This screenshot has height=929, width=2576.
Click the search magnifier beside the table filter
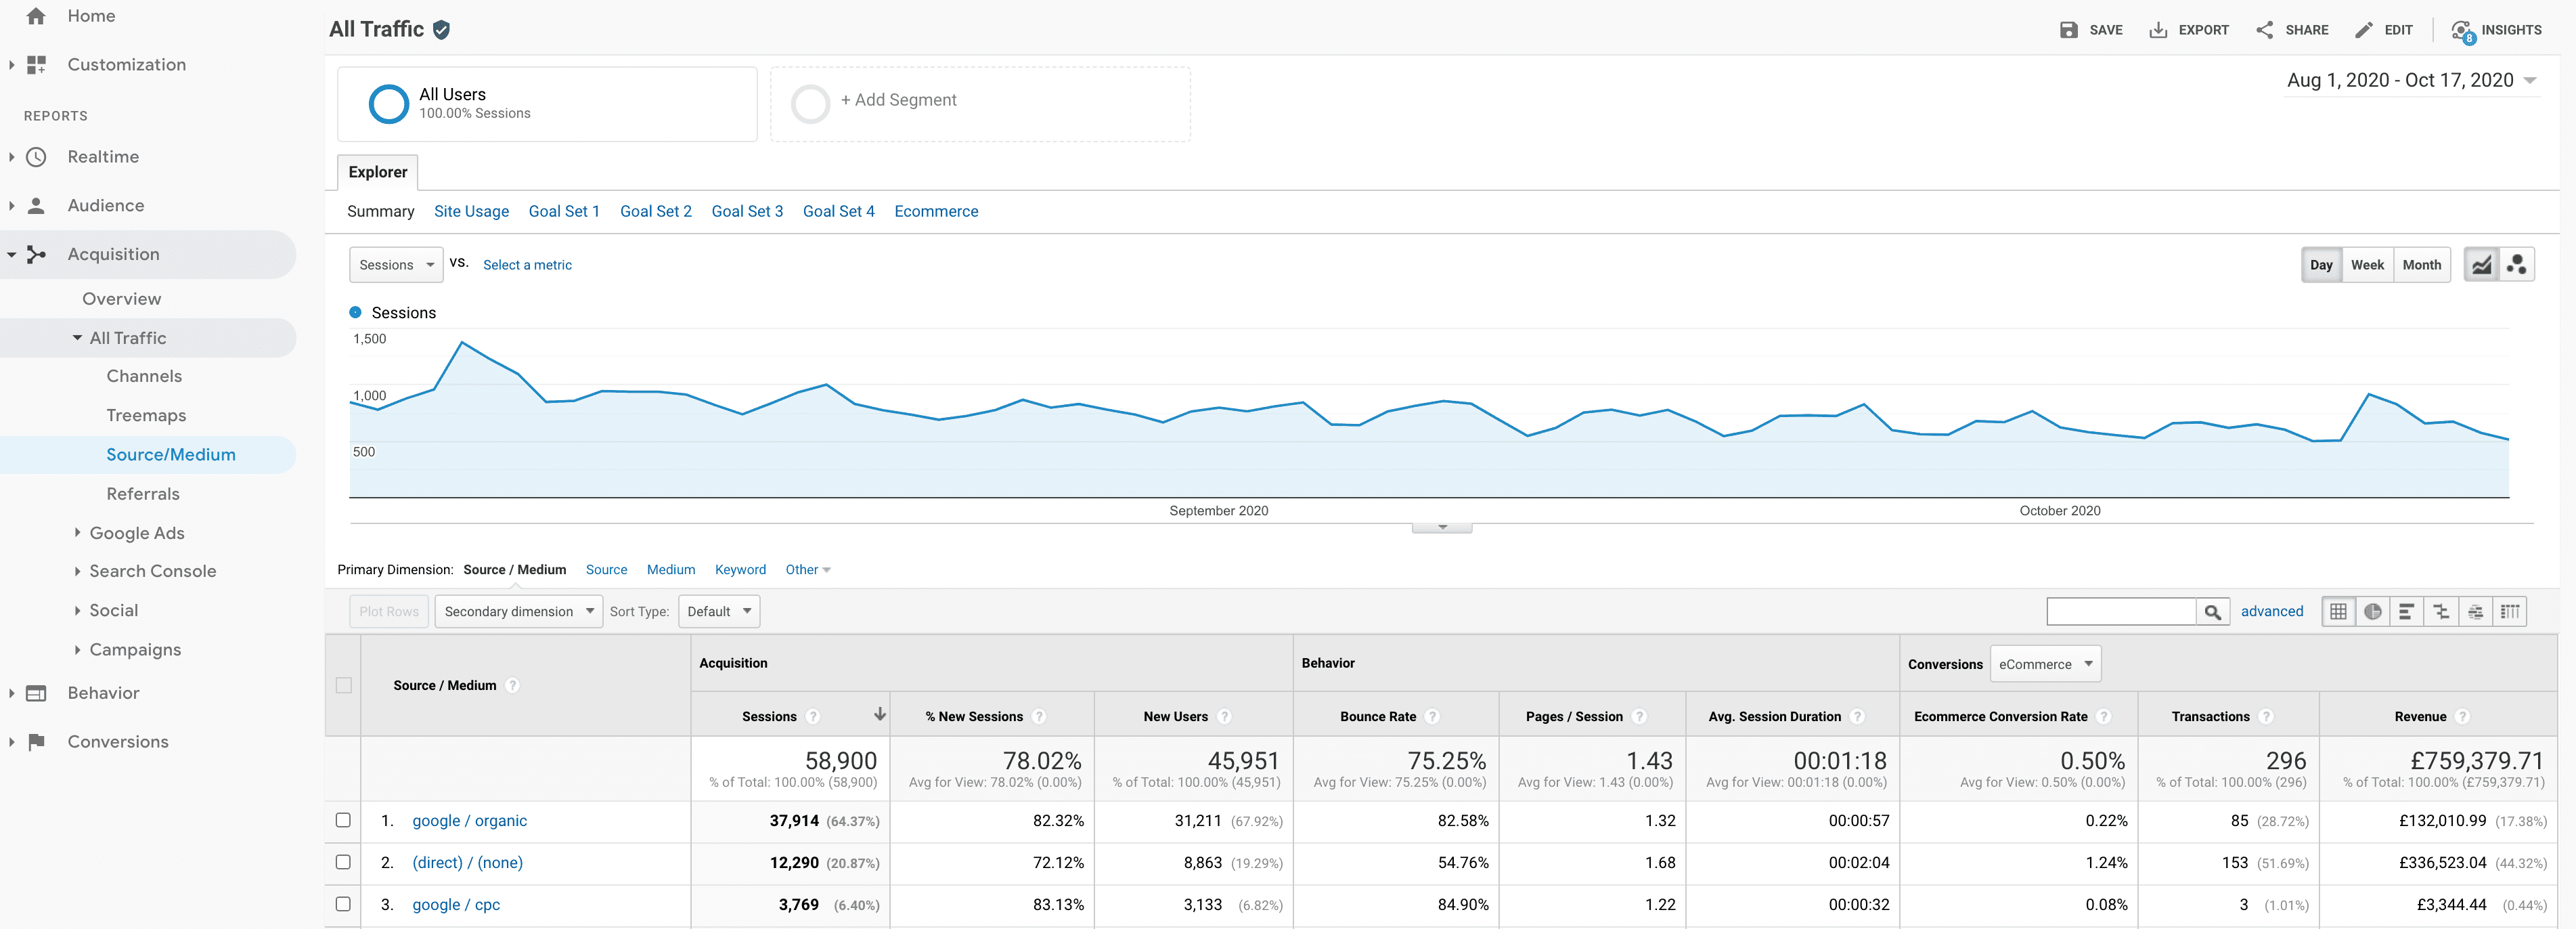pos(2213,611)
